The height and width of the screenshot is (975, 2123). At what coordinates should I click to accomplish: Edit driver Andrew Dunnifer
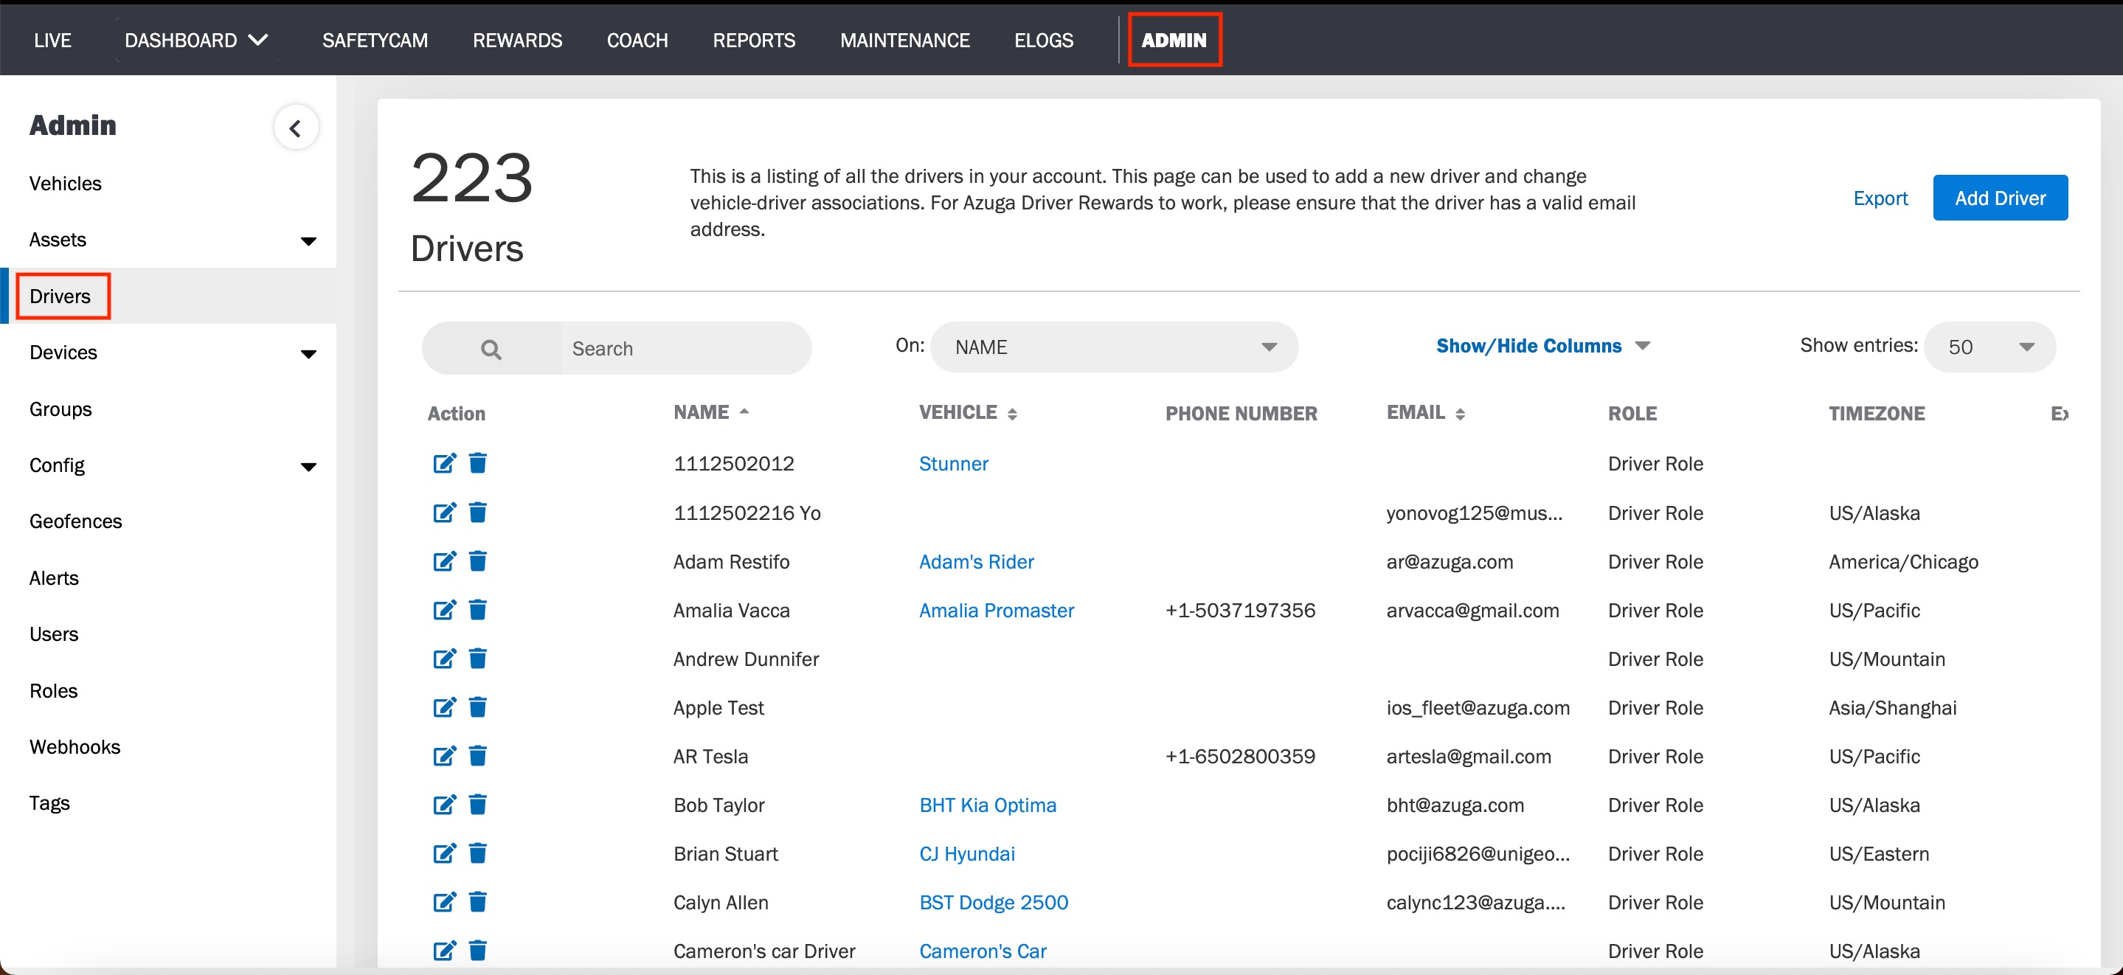[x=444, y=659]
